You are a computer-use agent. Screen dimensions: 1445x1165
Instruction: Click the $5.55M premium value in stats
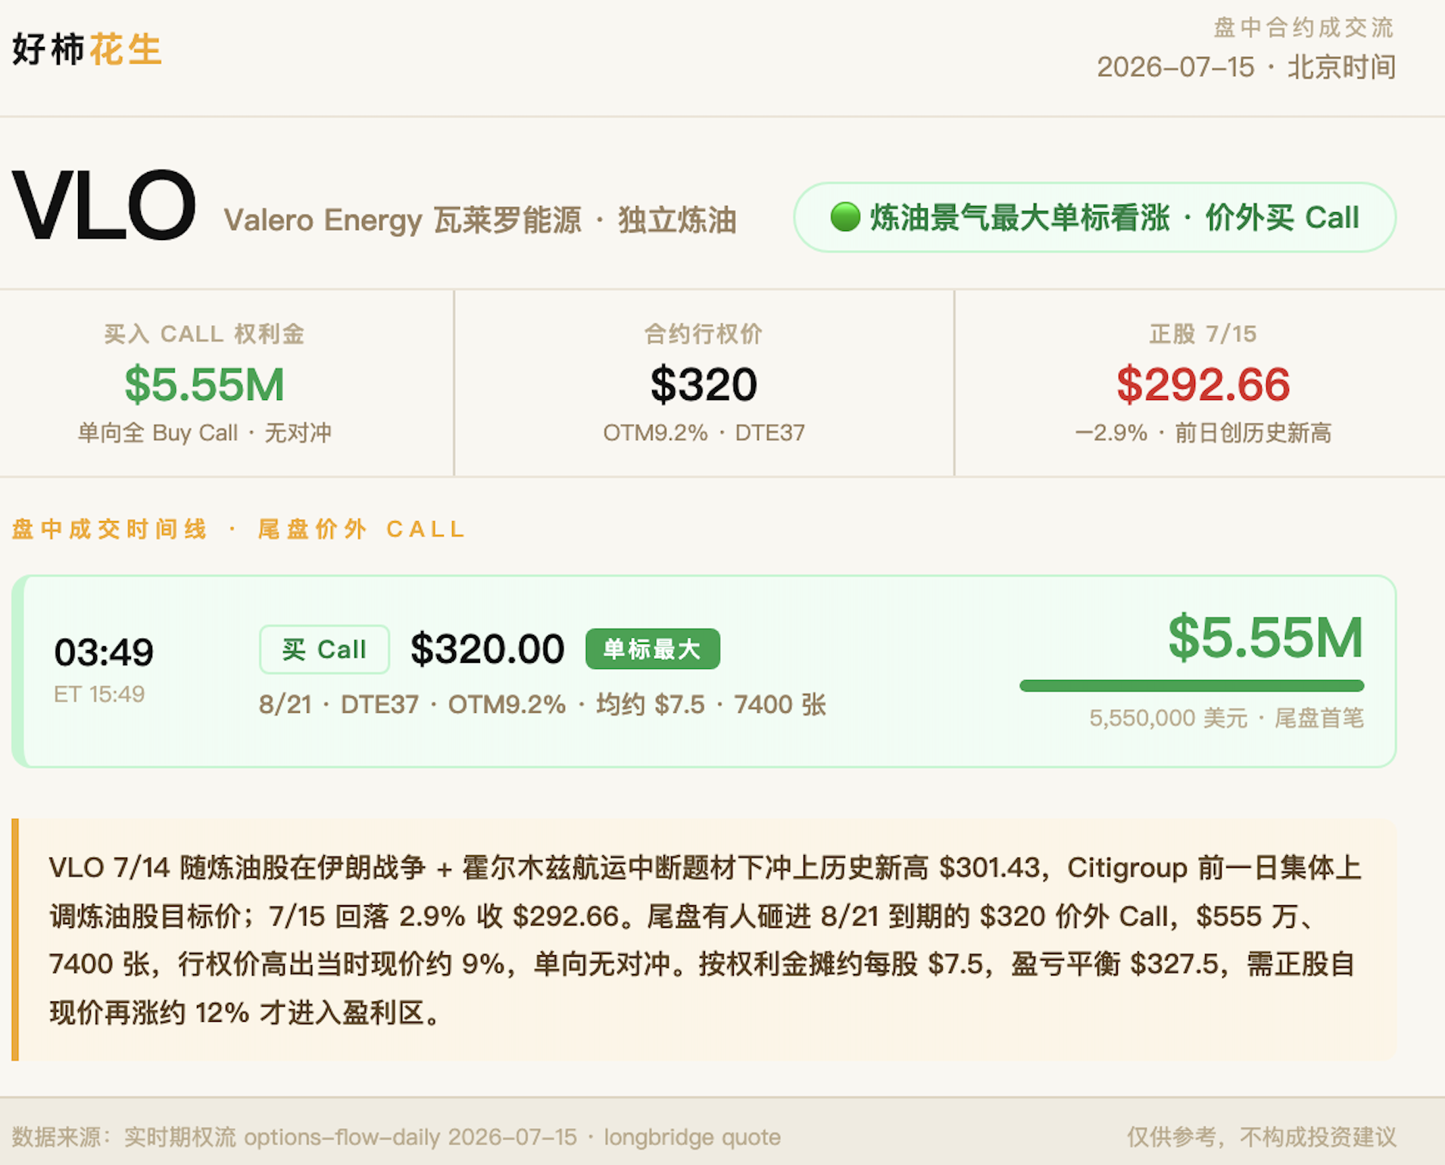204,384
